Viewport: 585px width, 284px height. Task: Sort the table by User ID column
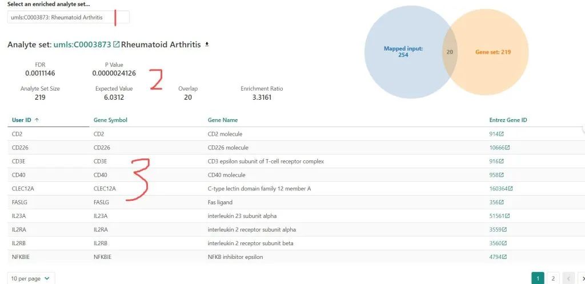point(21,120)
